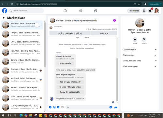Screen dimensions: 163x118
Task: Click the Facebook logo icon
Action: [5, 11]
